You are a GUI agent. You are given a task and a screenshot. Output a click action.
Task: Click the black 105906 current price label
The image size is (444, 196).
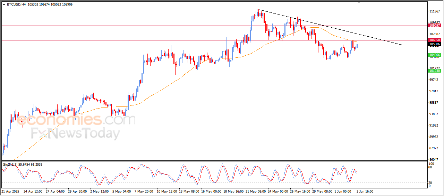pos(435,44)
